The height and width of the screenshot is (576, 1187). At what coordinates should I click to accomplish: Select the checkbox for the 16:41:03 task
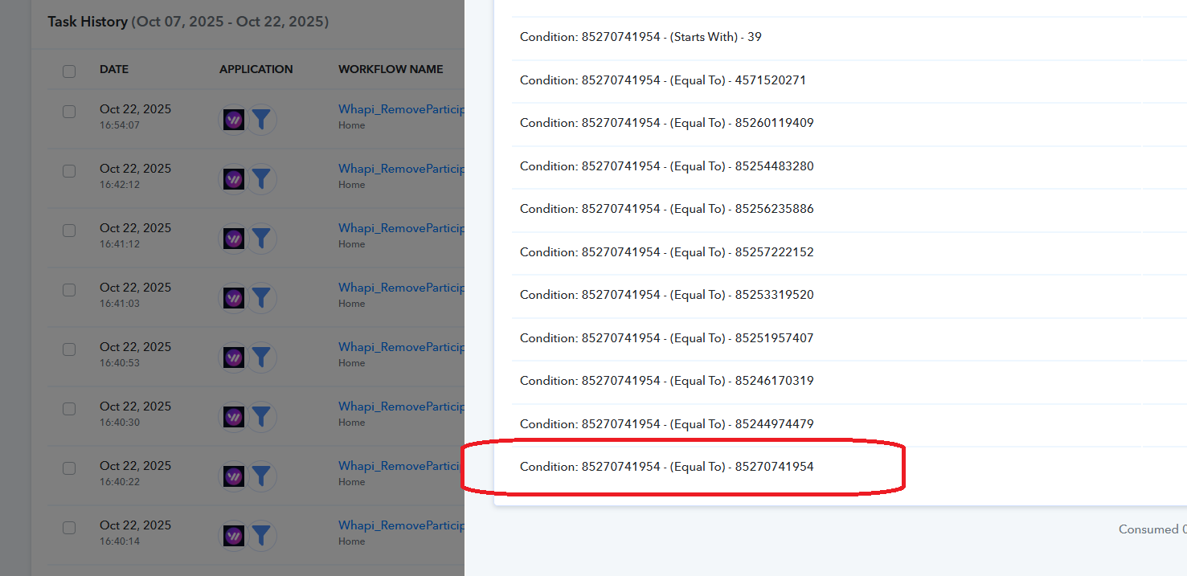pyautogui.click(x=69, y=290)
